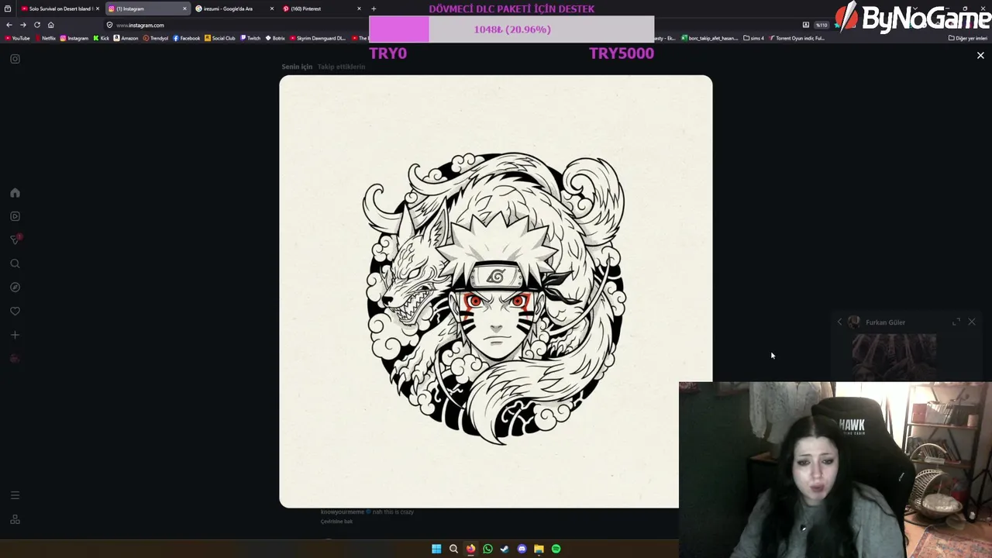This screenshot has height=558, width=992.
Task: Open the More hamburger menu in sidebar
Action: click(x=15, y=495)
